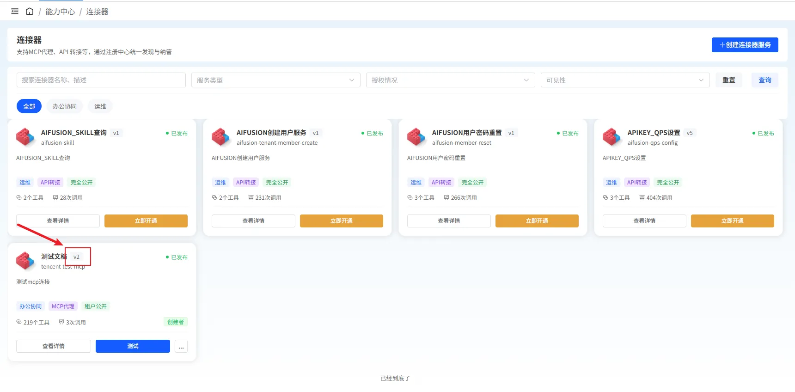
Task: Open the home icon in breadcrumb
Action: (30, 11)
